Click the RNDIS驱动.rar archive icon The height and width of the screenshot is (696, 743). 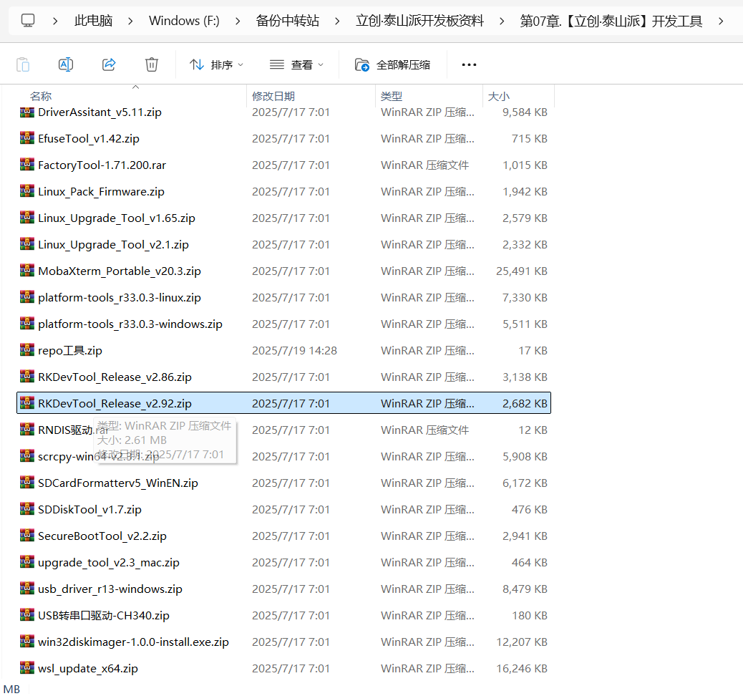click(27, 430)
